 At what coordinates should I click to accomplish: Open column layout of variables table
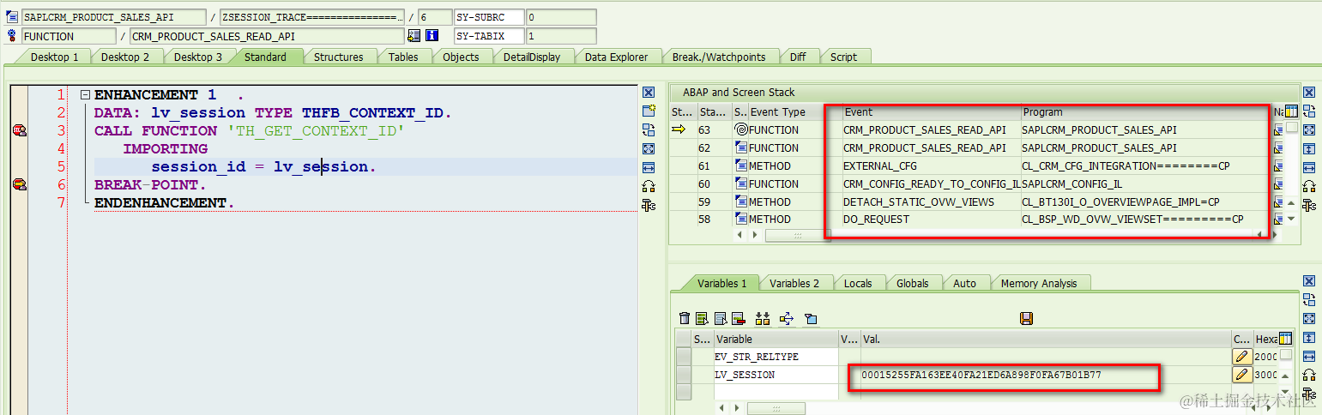pos(1284,338)
